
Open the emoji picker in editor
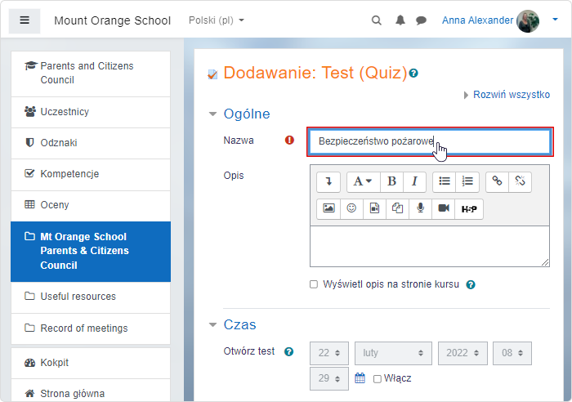(351, 208)
